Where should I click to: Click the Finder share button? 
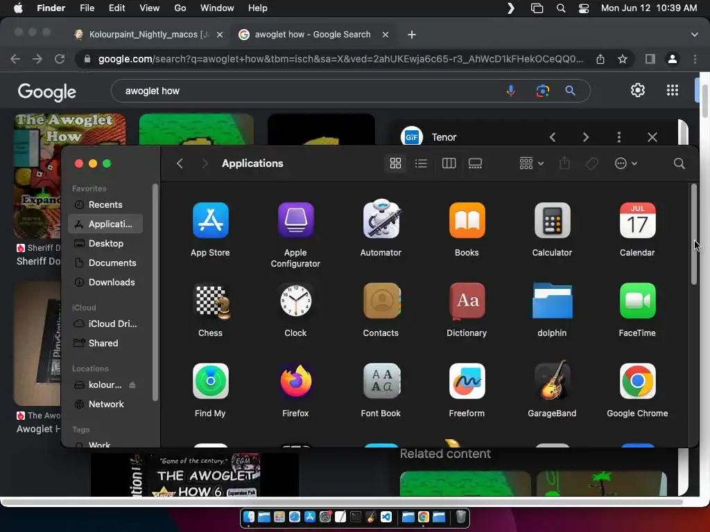564,163
